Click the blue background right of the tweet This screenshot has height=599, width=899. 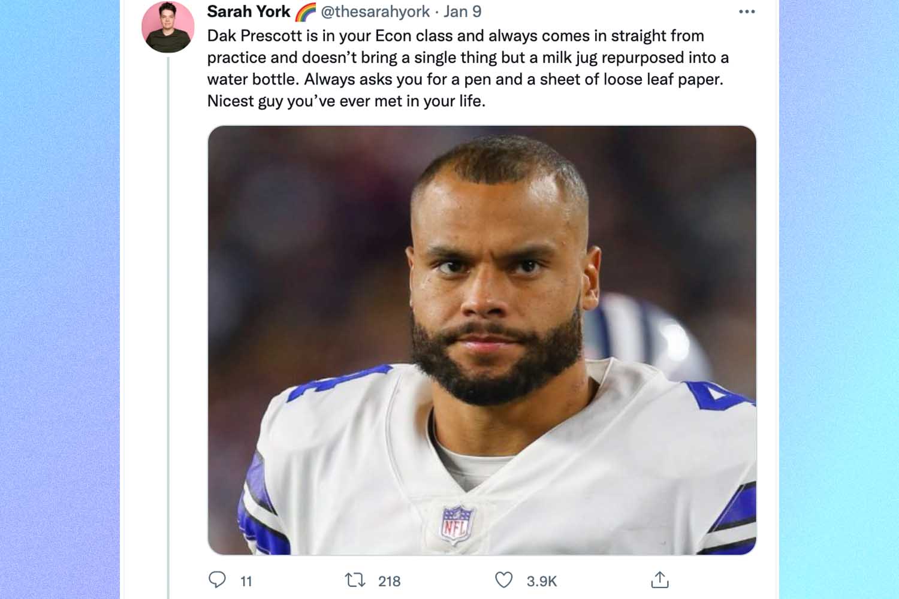[839, 299]
